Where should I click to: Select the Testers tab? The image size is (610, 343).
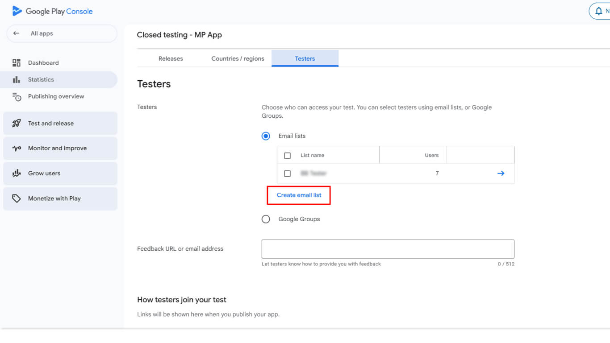[x=305, y=58]
